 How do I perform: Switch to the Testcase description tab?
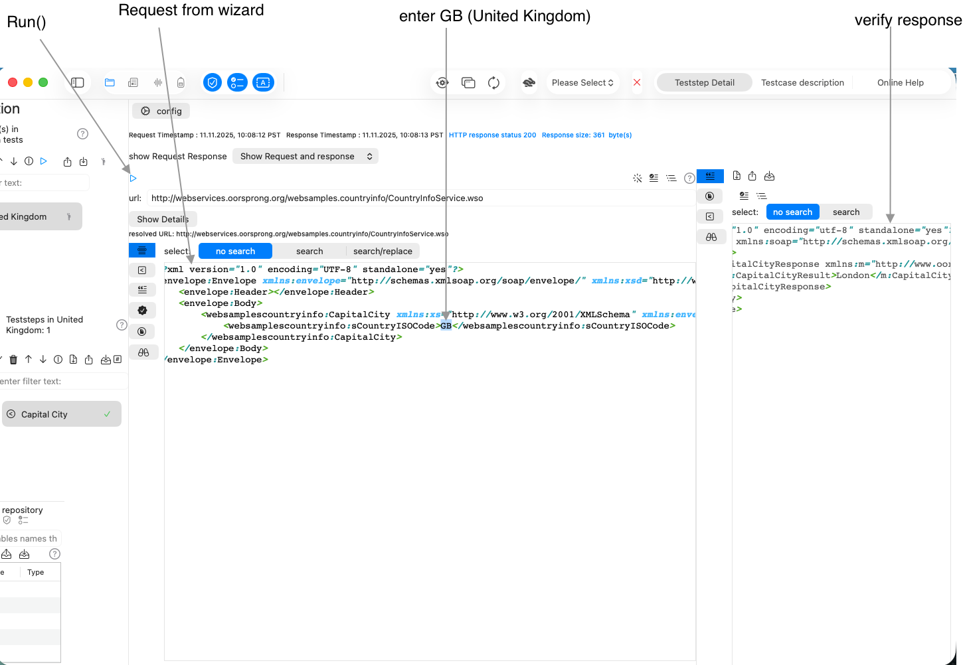coord(802,83)
